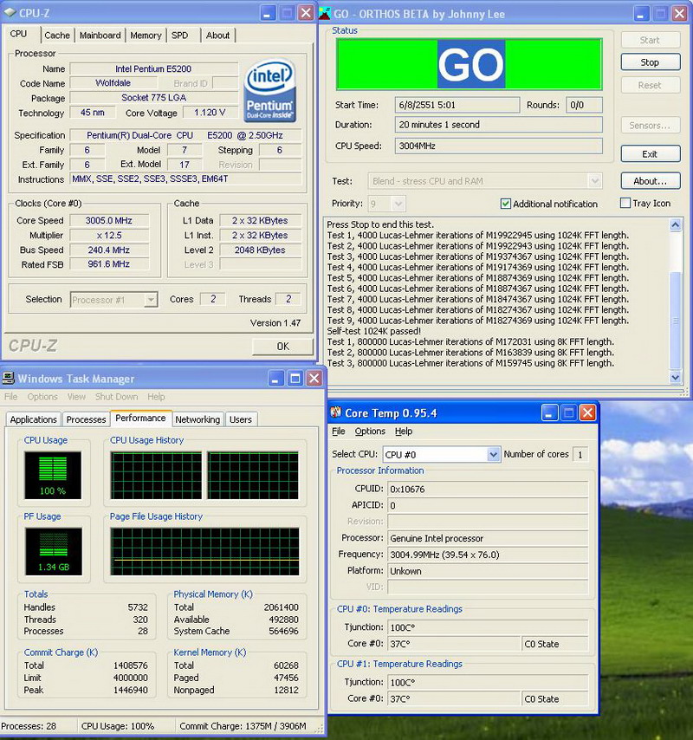The image size is (693, 740).
Task: Click the Task Manager title bar icon
Action: (8, 378)
